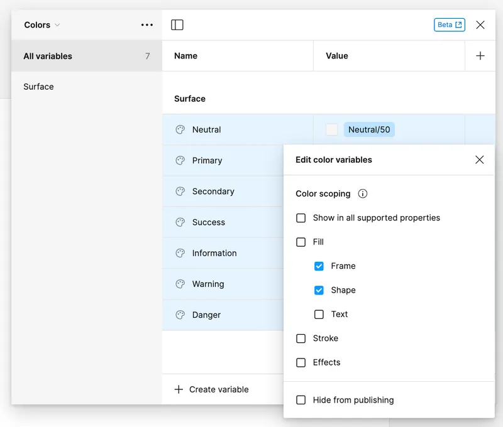Toggle the sidebar panel icon
The height and width of the screenshot is (427, 503).
(177, 25)
